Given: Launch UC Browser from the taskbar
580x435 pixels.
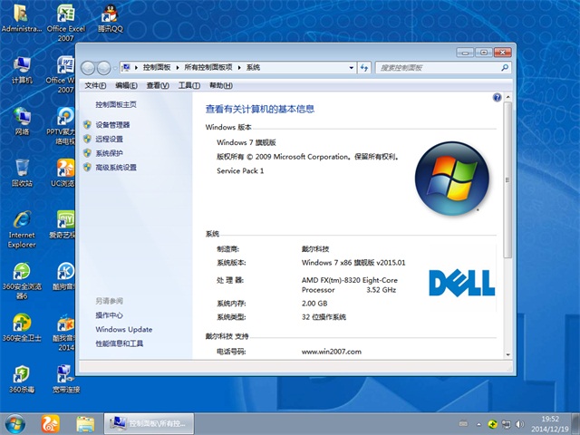Looking at the screenshot, I should (x=50, y=423).
